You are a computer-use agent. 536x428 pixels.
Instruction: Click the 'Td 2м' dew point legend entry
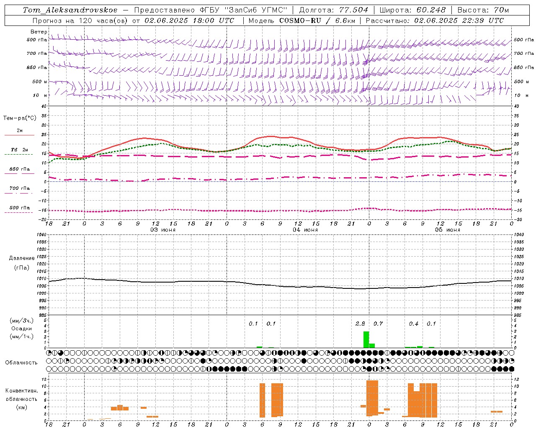point(20,150)
